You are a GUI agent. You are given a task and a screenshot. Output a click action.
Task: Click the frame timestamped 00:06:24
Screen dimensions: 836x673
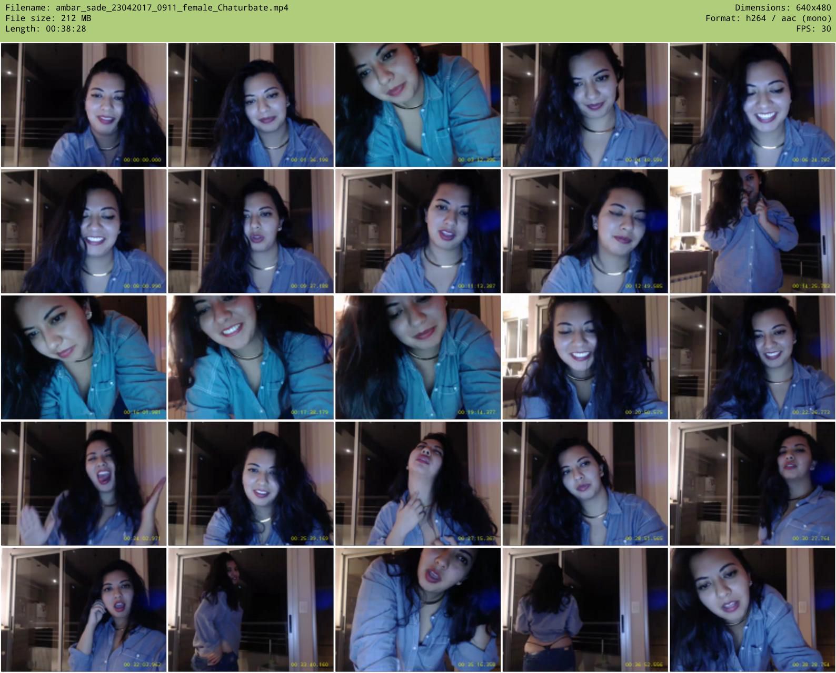(752, 105)
